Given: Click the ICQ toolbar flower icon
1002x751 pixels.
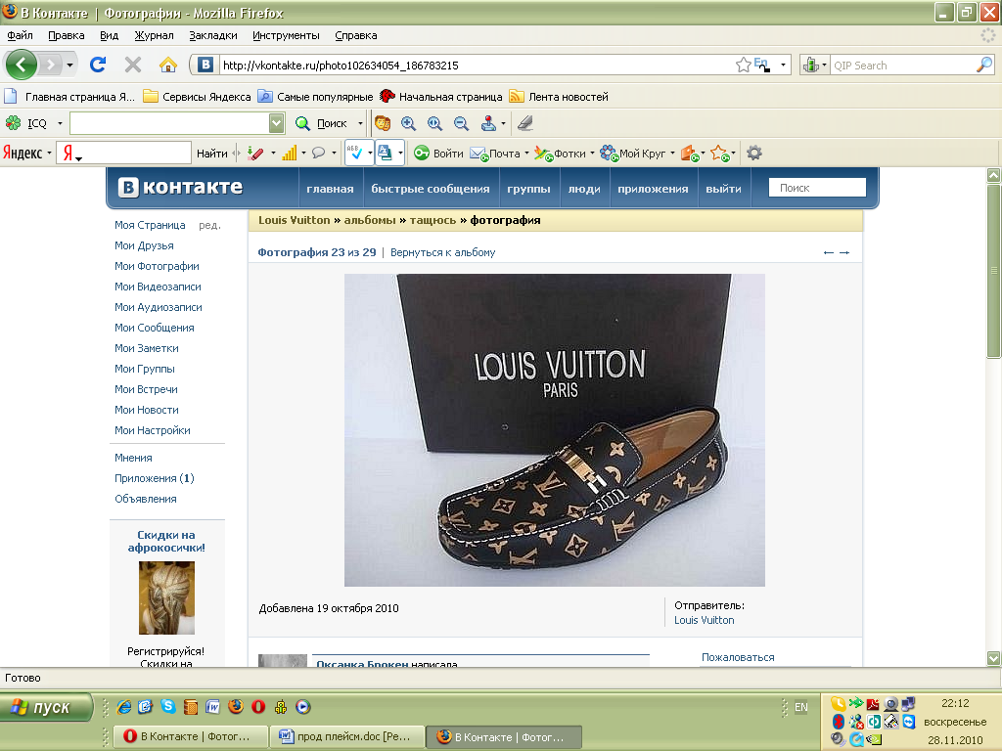Looking at the screenshot, I should click(x=14, y=122).
